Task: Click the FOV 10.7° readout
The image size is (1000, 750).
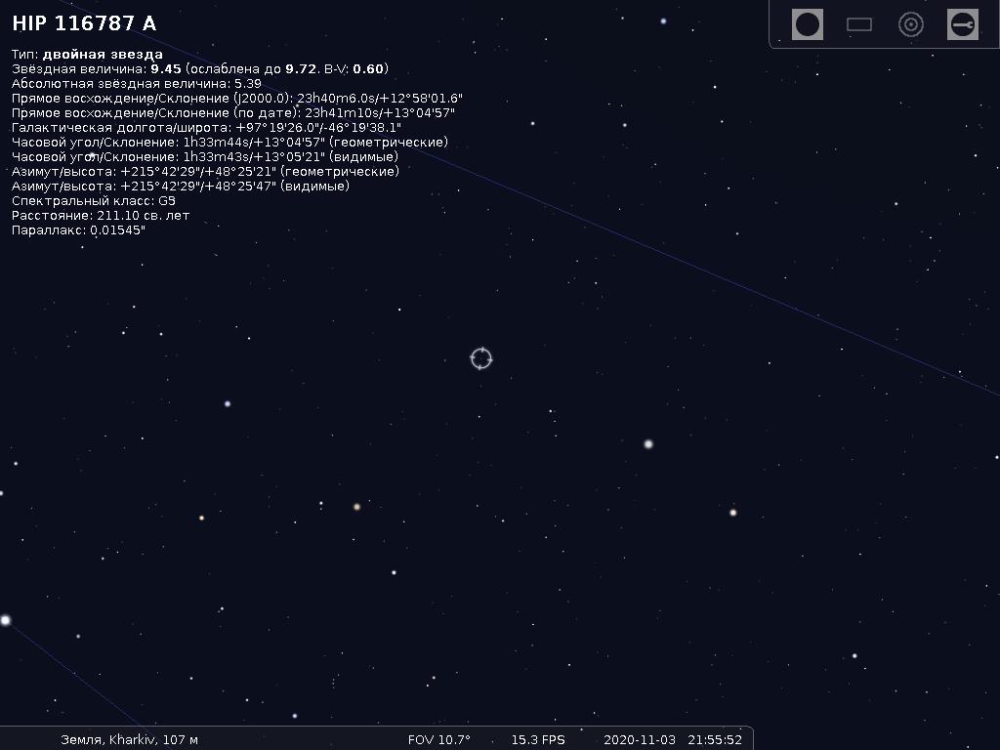Action: (x=438, y=739)
